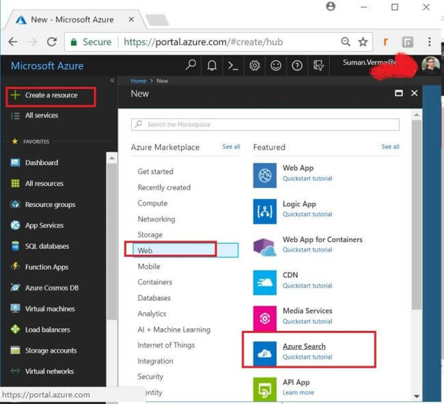Select the Storage category

click(x=150, y=235)
